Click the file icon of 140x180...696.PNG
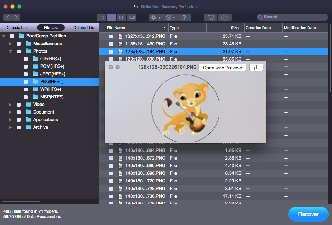 point(120,173)
